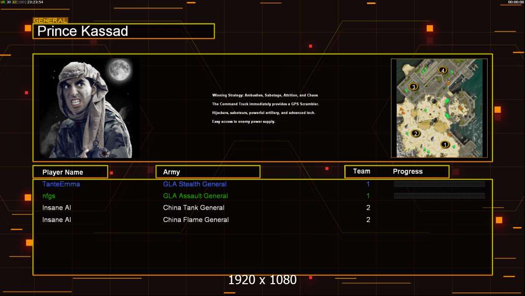Click start position marker 1 on minimap
525x296 pixels.
[x=445, y=145]
